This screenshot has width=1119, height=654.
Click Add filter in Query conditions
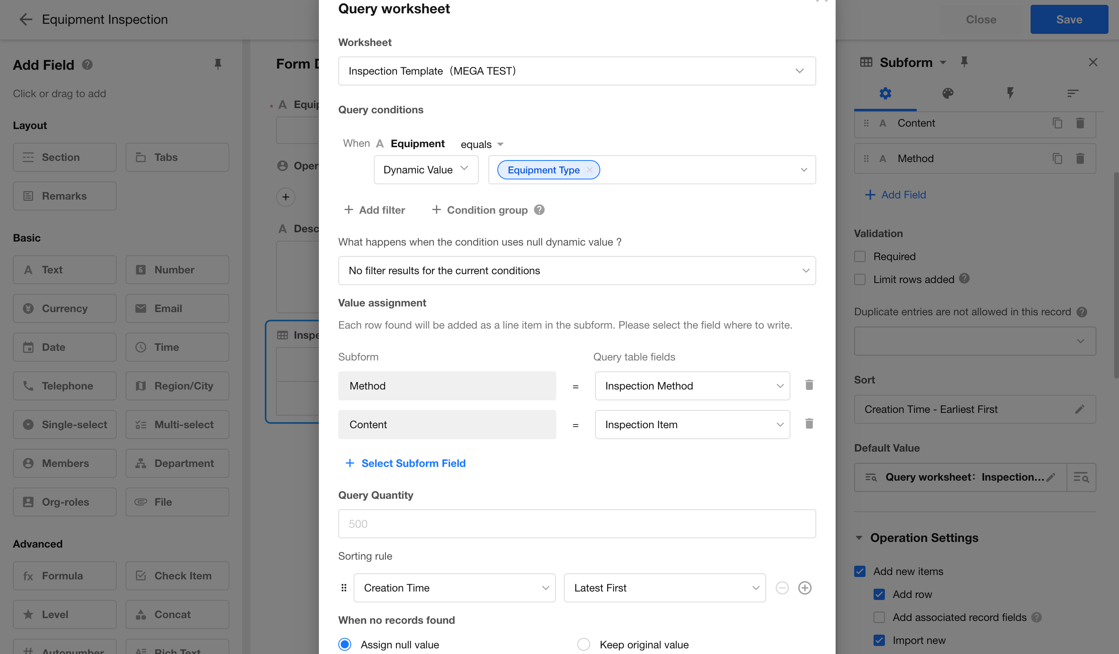[x=374, y=210]
